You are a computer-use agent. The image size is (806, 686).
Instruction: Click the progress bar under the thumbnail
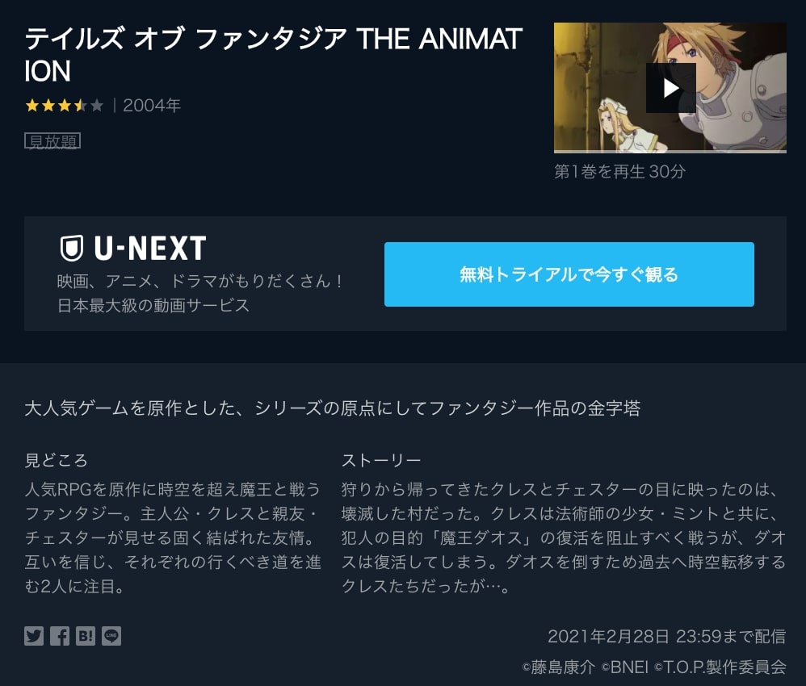(x=670, y=152)
